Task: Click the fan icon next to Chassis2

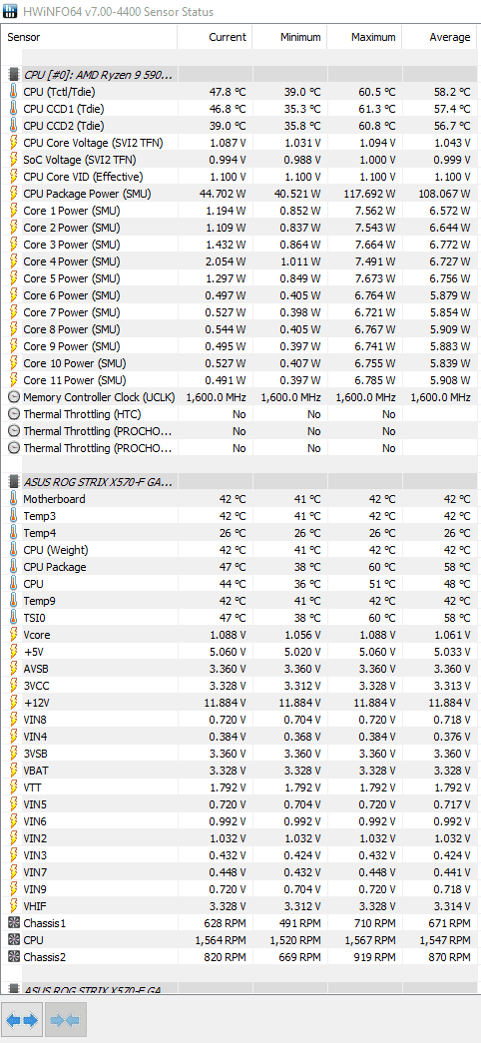Action: (13, 956)
